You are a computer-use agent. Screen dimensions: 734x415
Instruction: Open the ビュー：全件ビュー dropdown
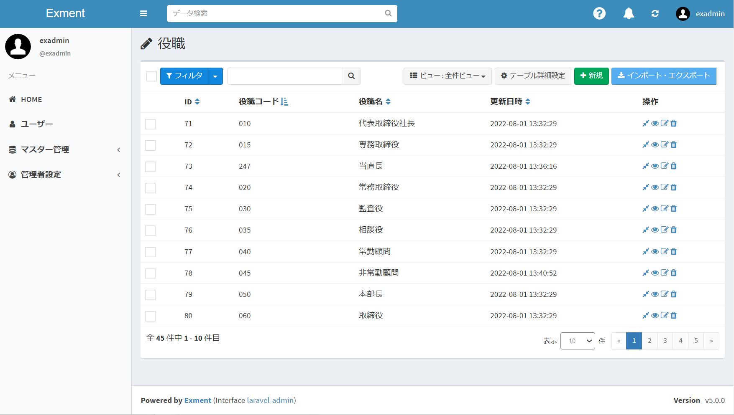pos(447,76)
